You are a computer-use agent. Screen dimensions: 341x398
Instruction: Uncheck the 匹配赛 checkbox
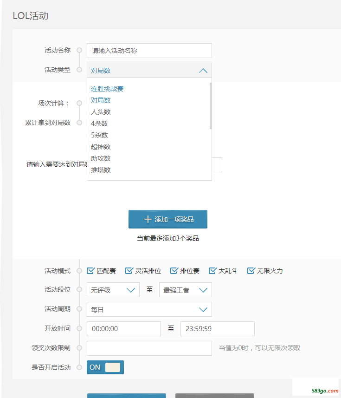[x=90, y=271]
